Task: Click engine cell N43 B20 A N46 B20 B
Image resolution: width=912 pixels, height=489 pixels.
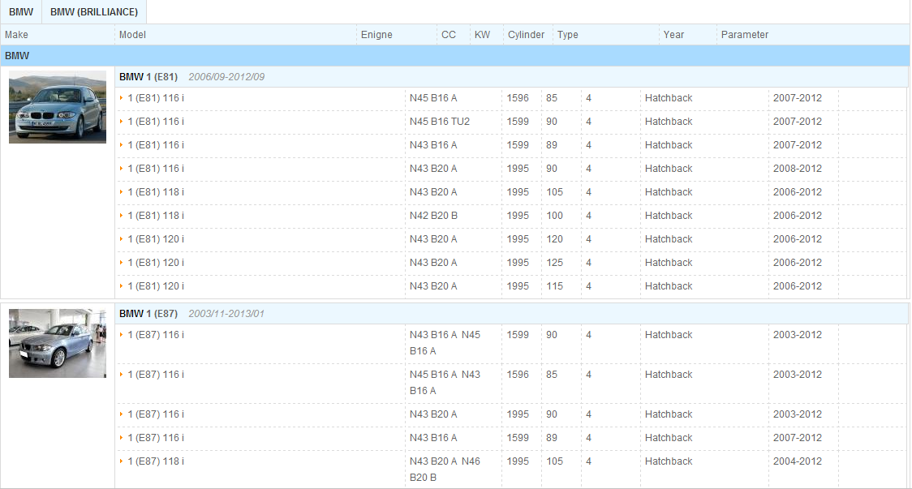Action: pos(445,470)
